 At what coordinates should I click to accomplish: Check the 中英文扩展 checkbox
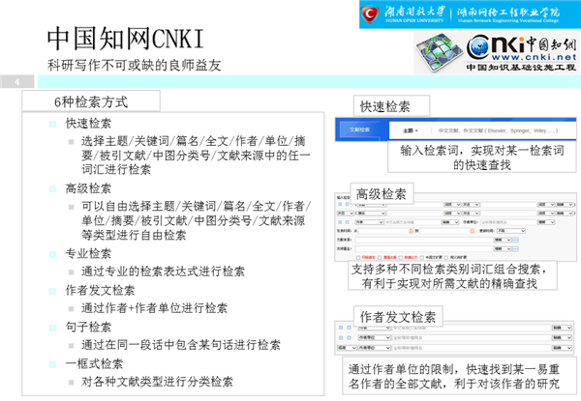coord(422,257)
